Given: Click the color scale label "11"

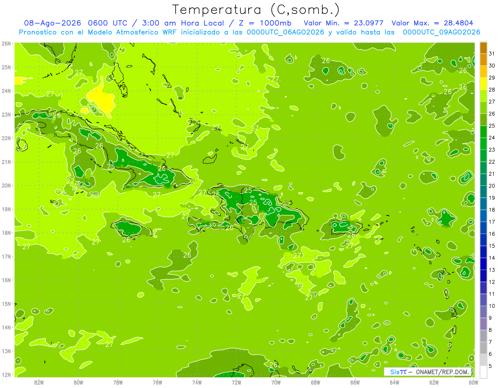Looking at the screenshot, I should (x=492, y=294).
